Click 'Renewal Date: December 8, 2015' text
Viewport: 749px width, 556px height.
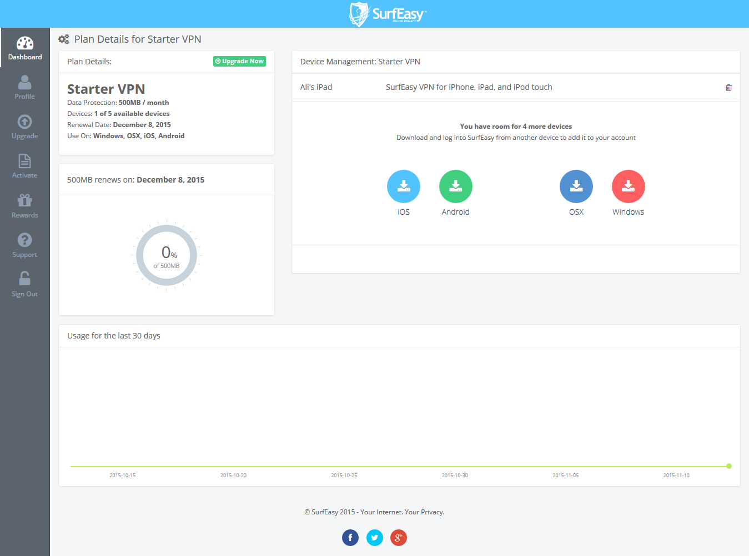pyautogui.click(x=119, y=125)
